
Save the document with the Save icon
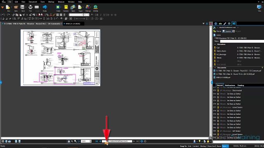[22, 7]
